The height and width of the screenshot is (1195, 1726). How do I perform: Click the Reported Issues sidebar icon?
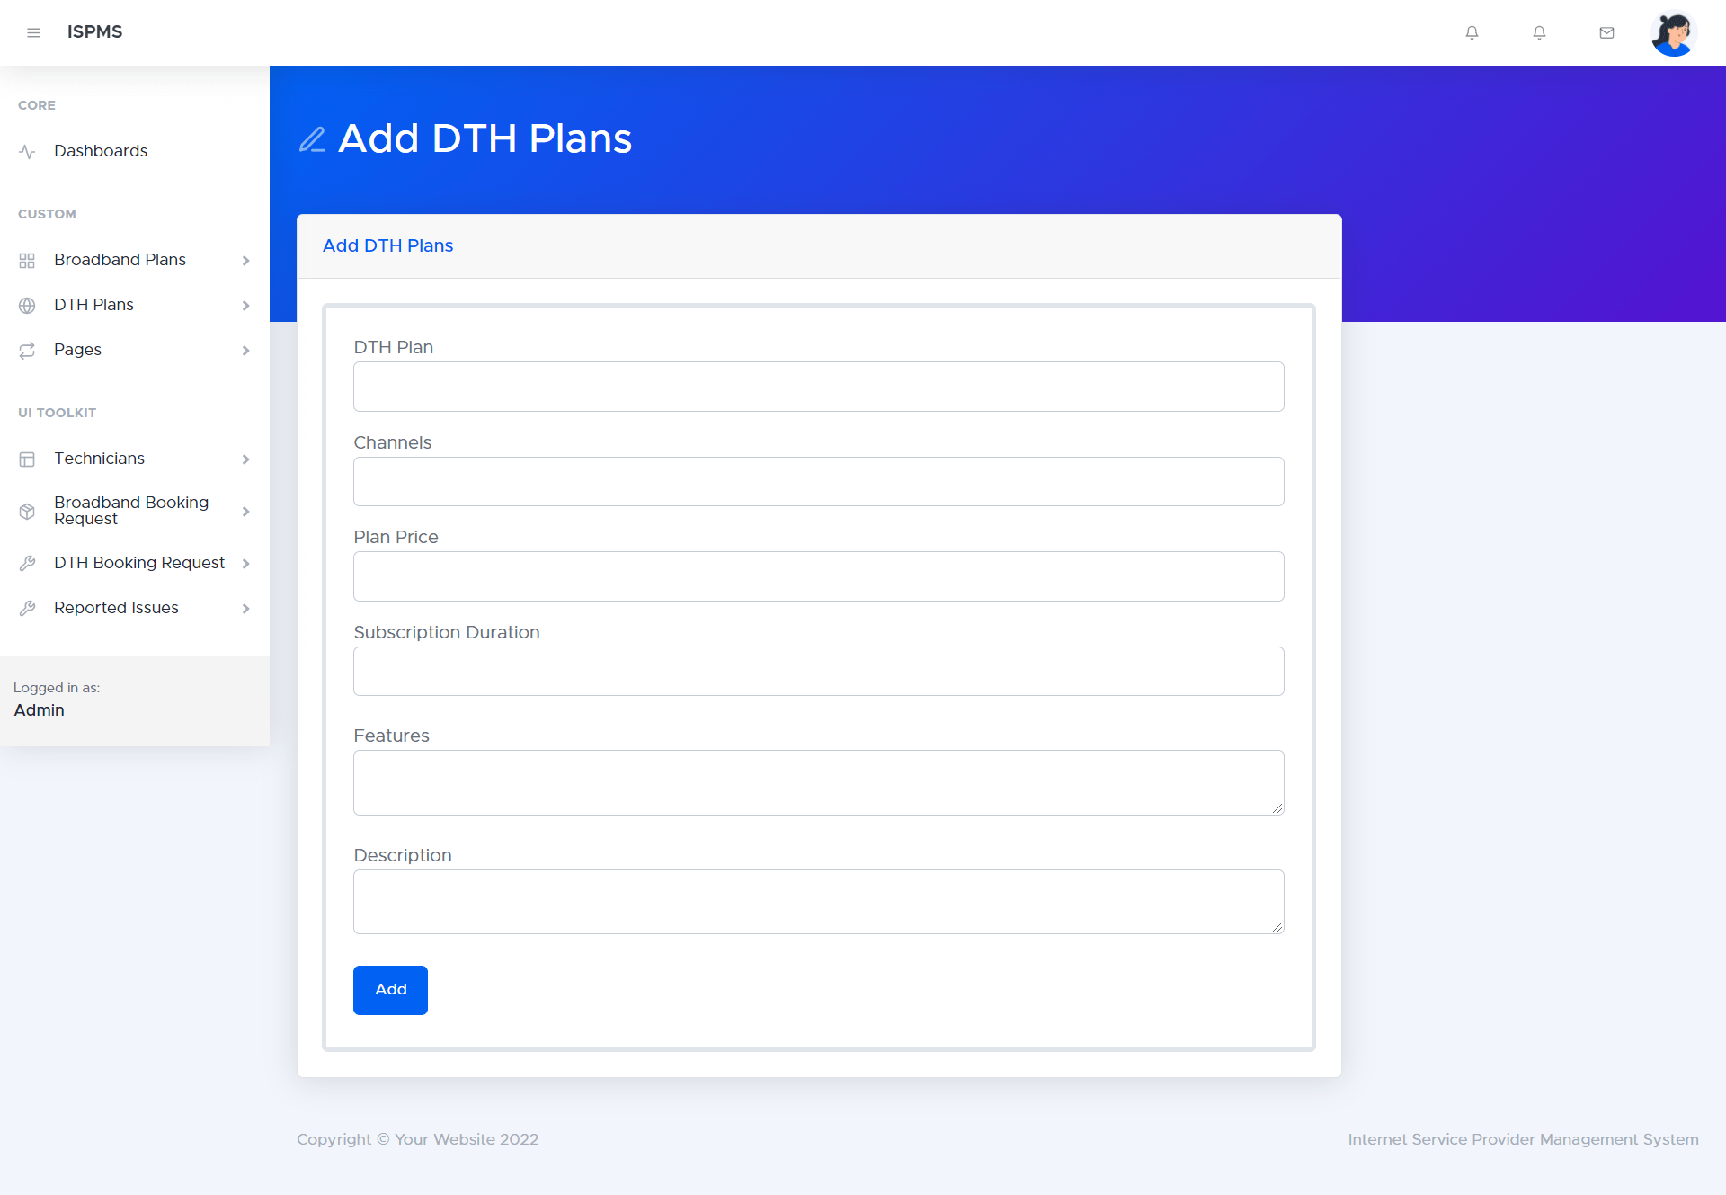(29, 607)
